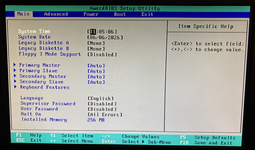Screen dimensions: 255x150
Task: Click the -/+ Change Values hint
Action: pyautogui.click(x=130, y=136)
